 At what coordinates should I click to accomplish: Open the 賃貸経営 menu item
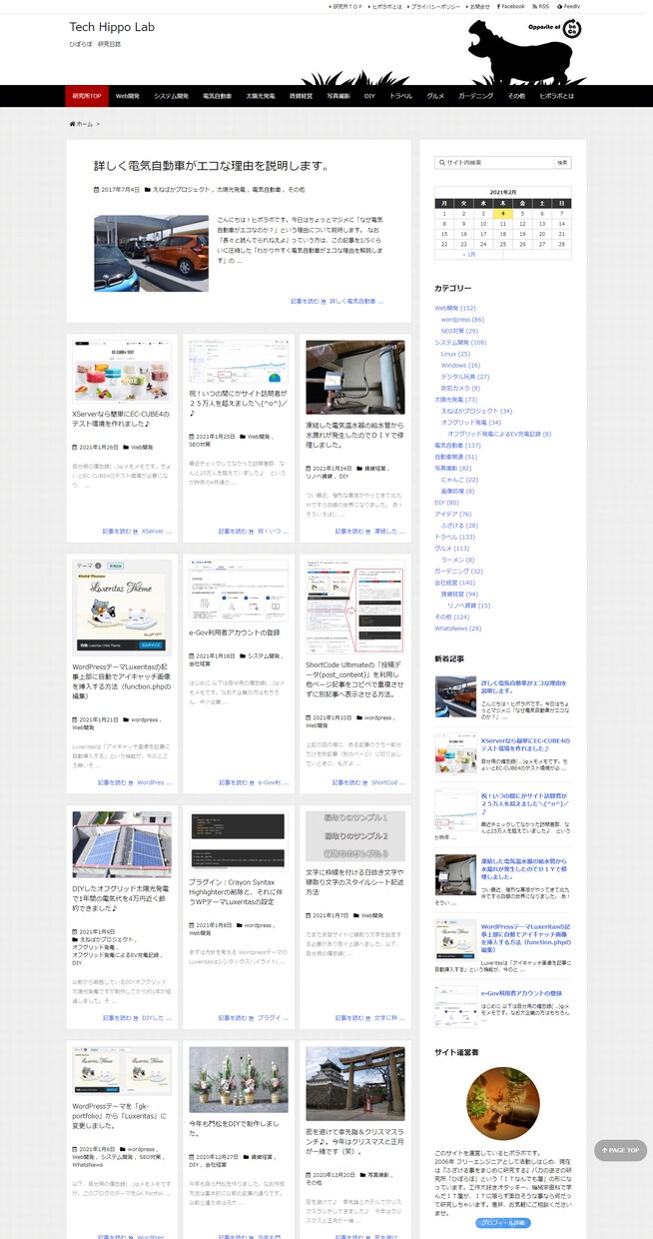tap(301, 96)
